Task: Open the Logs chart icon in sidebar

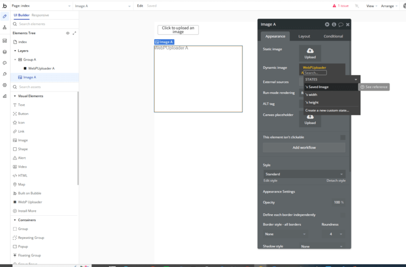Action: pos(4,96)
